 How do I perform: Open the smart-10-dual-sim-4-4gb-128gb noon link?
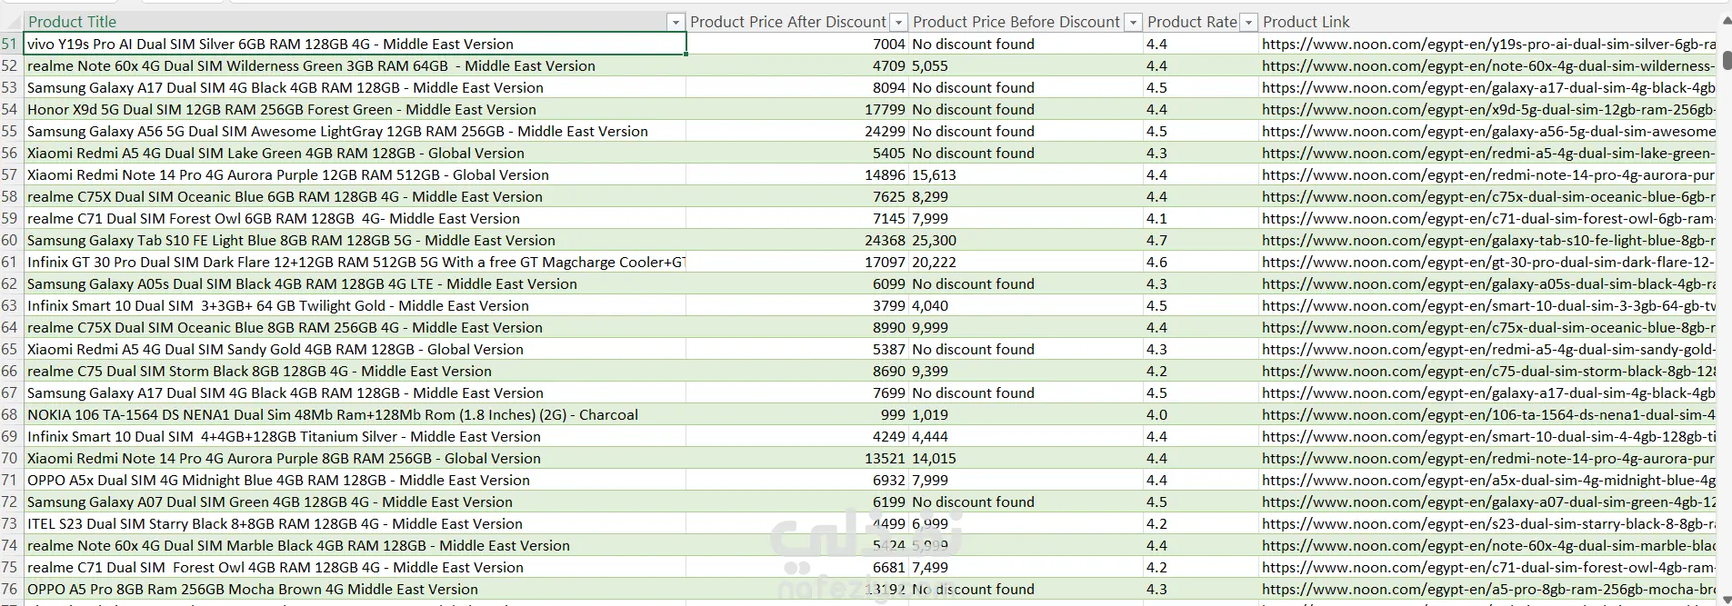pos(1488,436)
